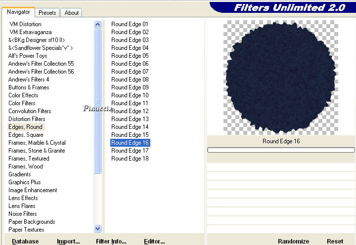Select Color Effects category
This screenshot has width=356, height=245.
pyautogui.click(x=23, y=95)
